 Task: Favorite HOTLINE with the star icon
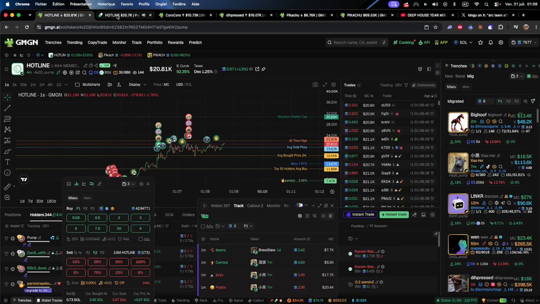[6, 69]
